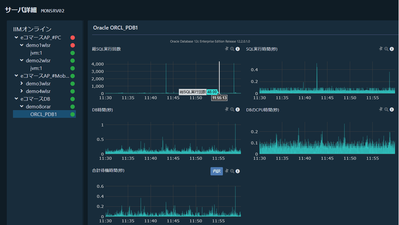Click the 合計待機時間(秒) chart title
399x225 pixels.
click(x=108, y=170)
